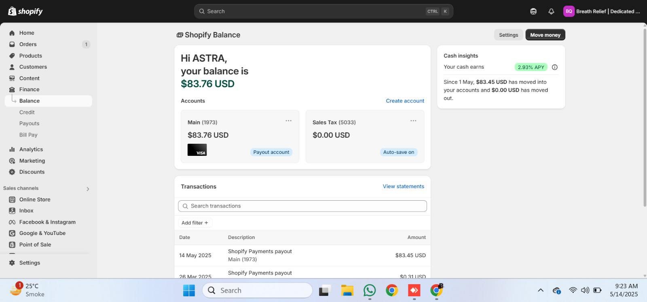The image size is (647, 302).
Task: Click the Content icon in sidebar
Action: (12, 78)
